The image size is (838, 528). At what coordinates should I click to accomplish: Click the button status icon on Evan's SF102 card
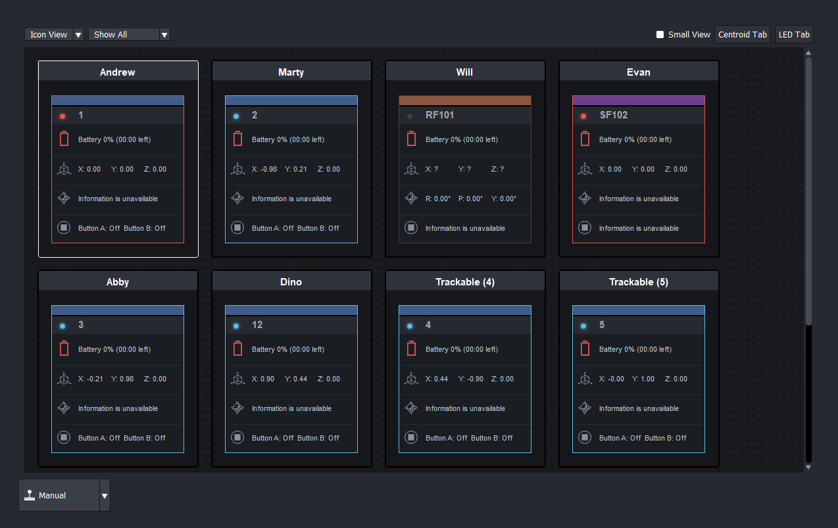(x=585, y=228)
